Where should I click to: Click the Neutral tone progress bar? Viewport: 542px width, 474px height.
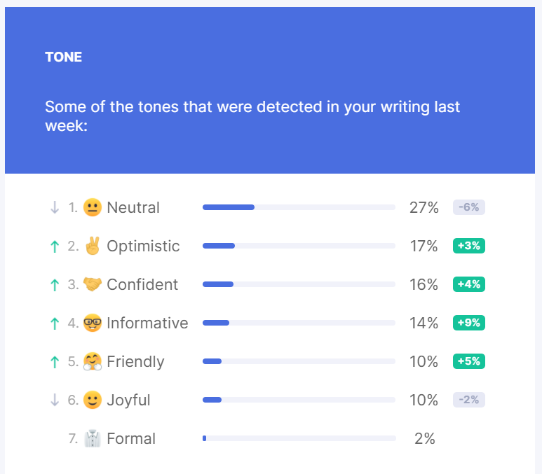[x=299, y=207]
